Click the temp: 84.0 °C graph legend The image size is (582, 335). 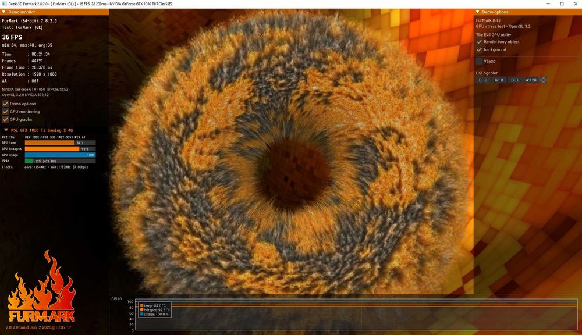[x=153, y=306]
